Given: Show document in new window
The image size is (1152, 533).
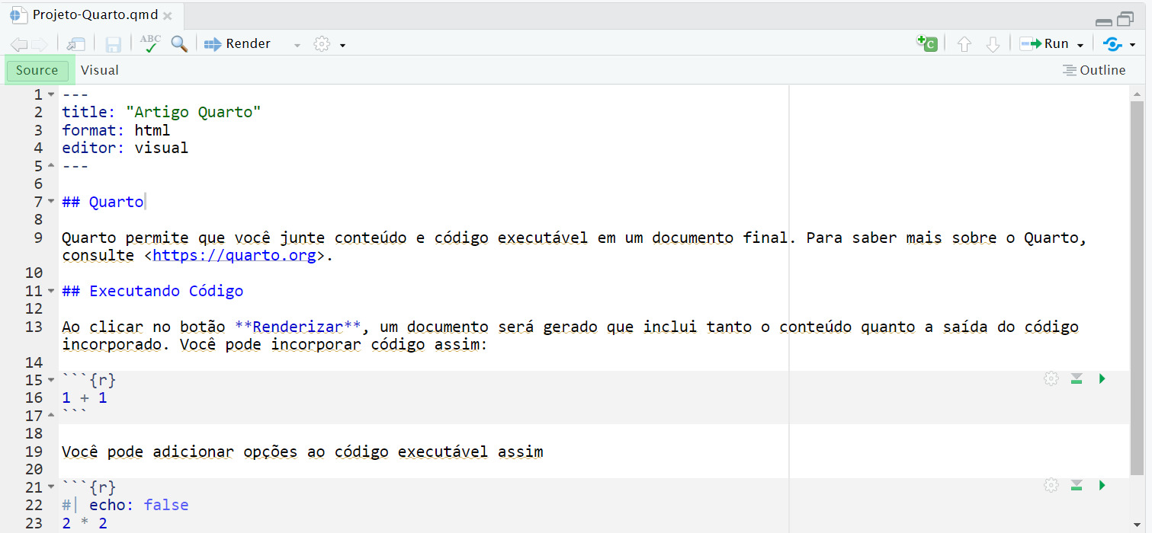Looking at the screenshot, I should point(75,44).
